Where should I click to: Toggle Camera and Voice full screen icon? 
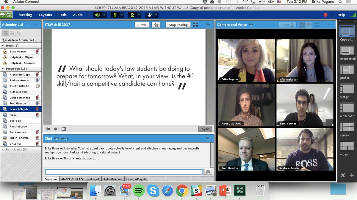317,25
